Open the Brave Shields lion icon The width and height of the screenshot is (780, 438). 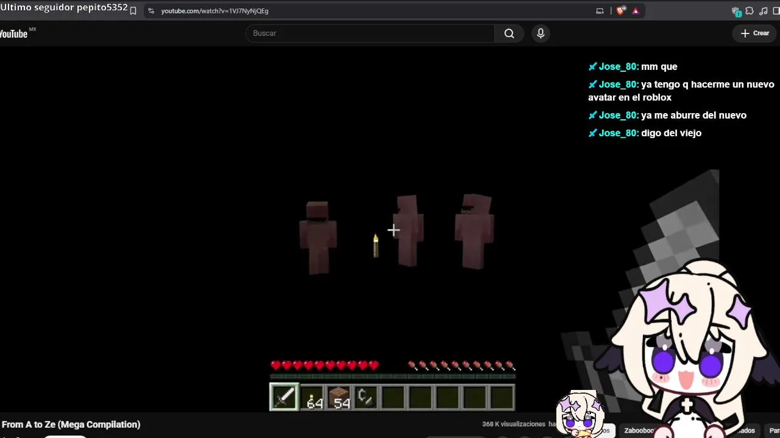(620, 11)
